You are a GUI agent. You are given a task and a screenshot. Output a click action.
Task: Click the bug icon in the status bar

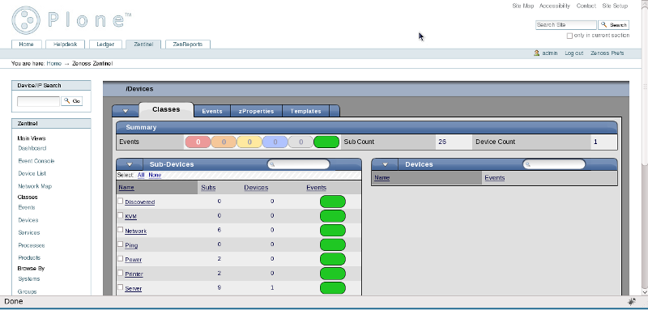(631, 301)
